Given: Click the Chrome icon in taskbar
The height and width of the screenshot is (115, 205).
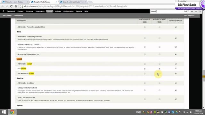Looking at the screenshot, I should [12, 112].
